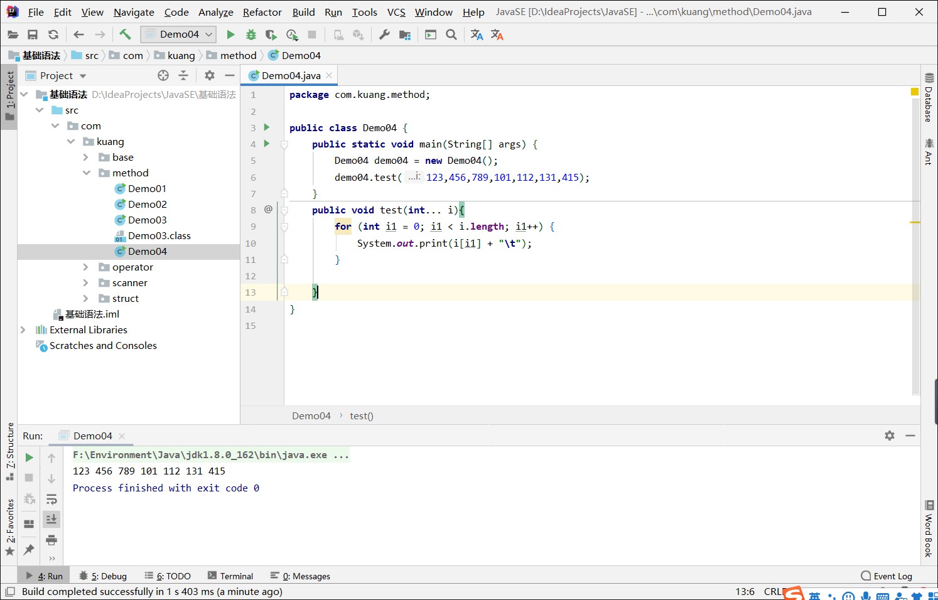Open the 6: TODO tool window button
Image resolution: width=938 pixels, height=600 pixels.
168,576
